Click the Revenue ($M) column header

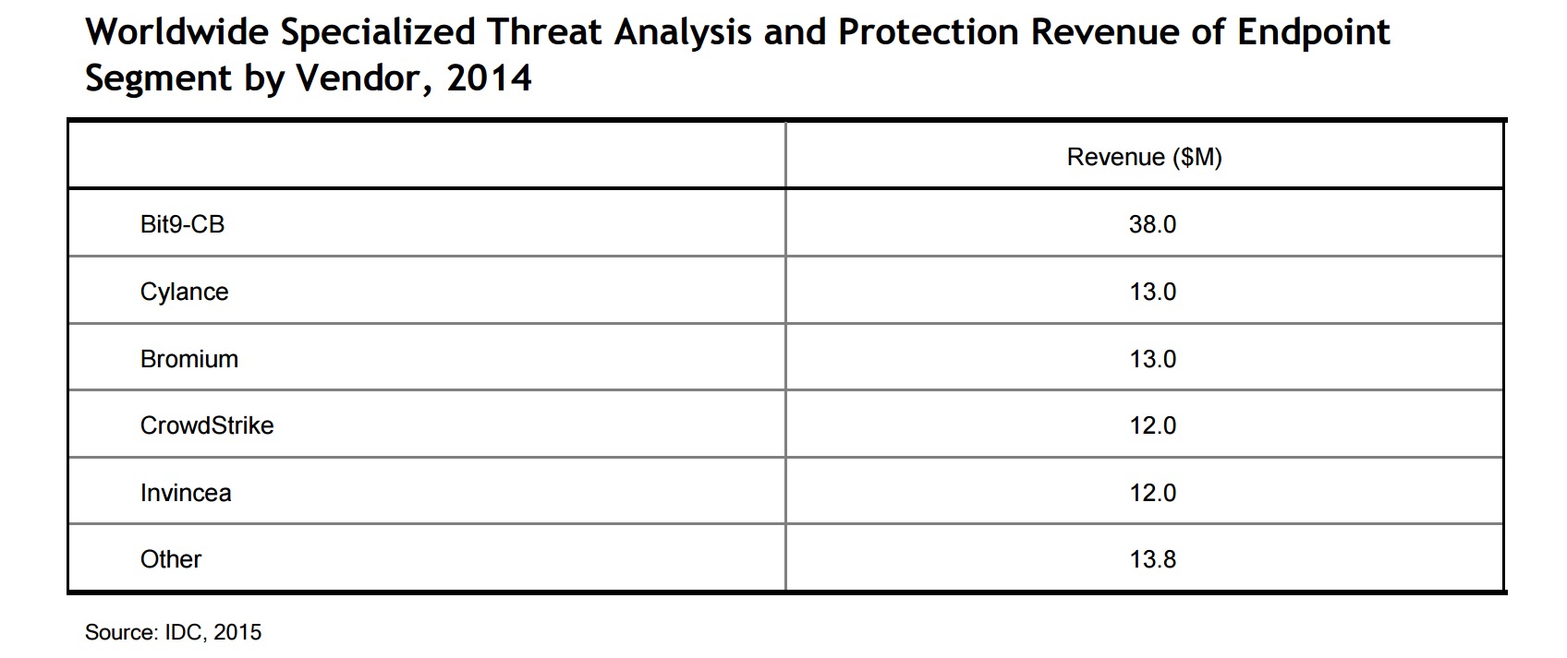click(1144, 157)
